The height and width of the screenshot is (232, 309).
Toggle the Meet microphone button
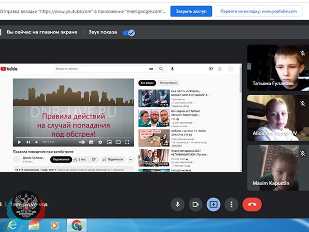tap(178, 204)
